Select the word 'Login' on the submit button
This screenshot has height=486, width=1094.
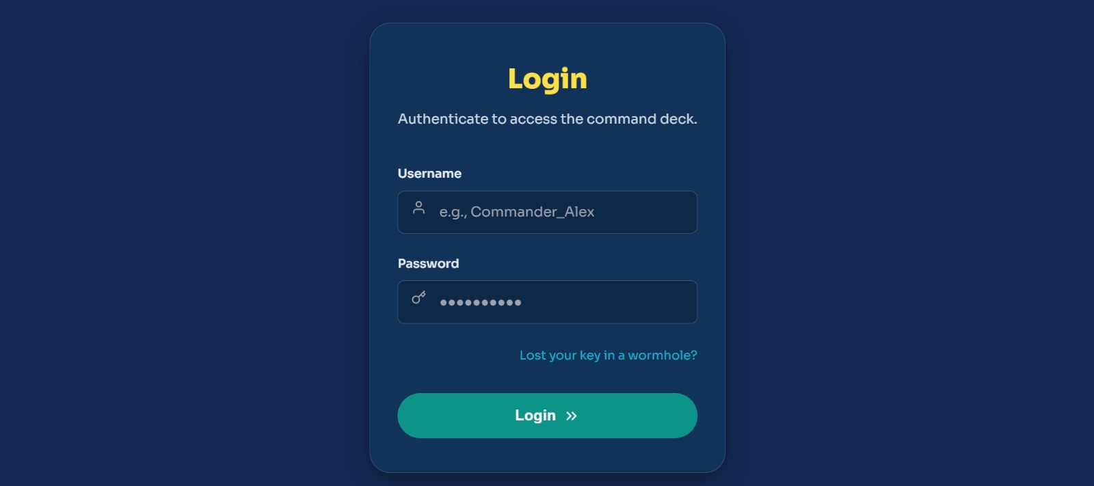(535, 416)
